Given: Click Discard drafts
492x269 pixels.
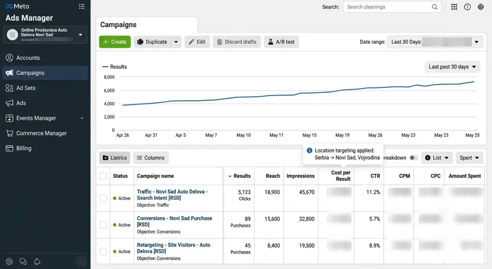Looking at the screenshot, I should (237, 42).
